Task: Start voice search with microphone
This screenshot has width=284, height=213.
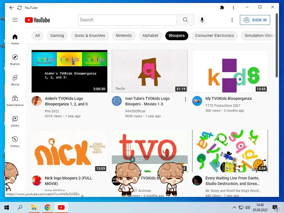Action: coord(202,20)
